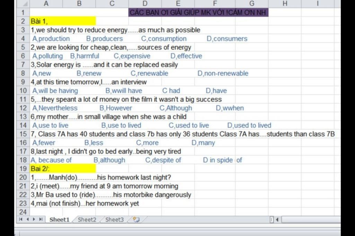
Task: Select row 24 header
Action: (x=23, y=212)
